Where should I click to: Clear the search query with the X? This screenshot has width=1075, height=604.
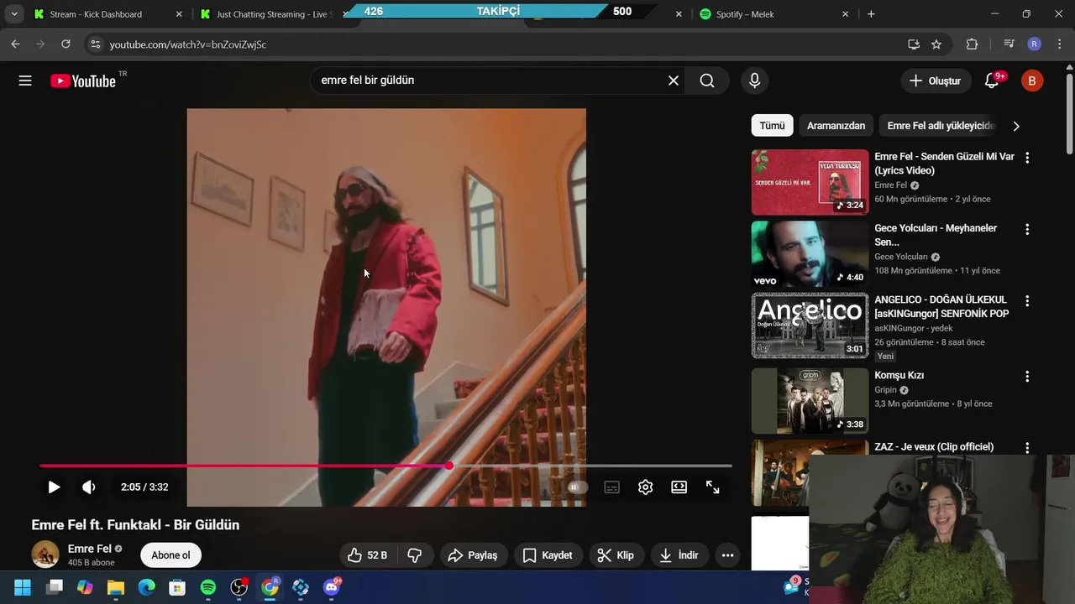point(674,81)
